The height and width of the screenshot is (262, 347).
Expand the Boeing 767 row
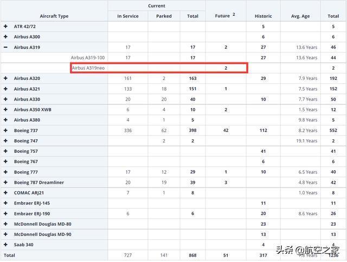(6, 161)
